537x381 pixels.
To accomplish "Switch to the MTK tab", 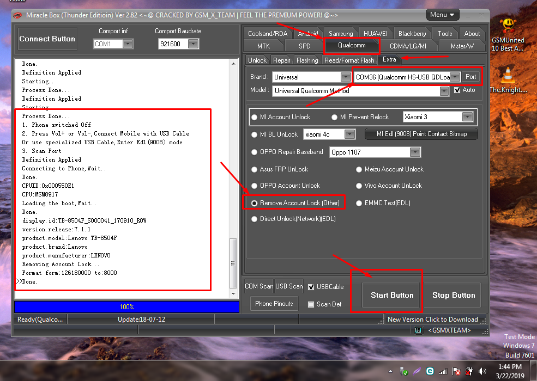I will click(x=263, y=46).
